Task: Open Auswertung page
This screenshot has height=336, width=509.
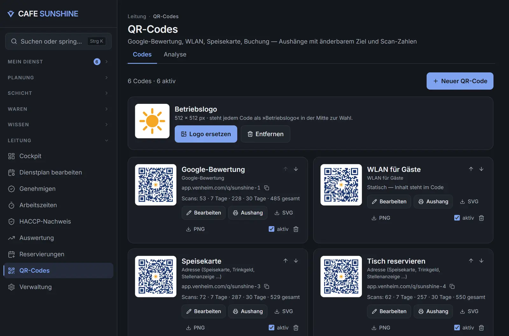Action: tap(58, 238)
